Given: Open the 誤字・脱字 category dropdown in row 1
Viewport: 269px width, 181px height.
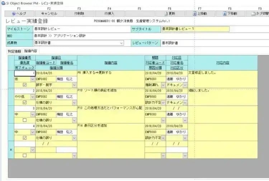Looking at the screenshot, I should [74, 85].
